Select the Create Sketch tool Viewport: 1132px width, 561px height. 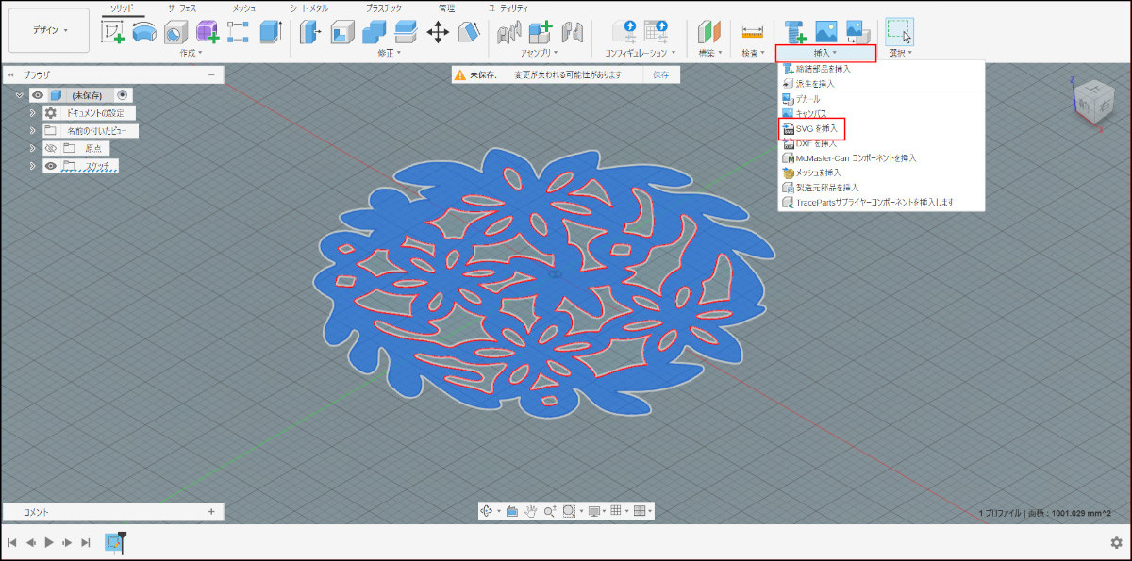tap(113, 31)
